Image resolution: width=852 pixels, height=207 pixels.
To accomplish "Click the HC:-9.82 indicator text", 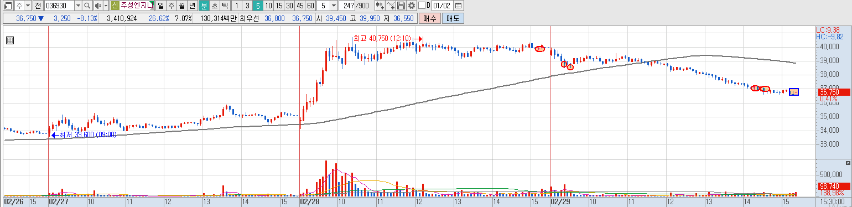I will pyautogui.click(x=830, y=37).
